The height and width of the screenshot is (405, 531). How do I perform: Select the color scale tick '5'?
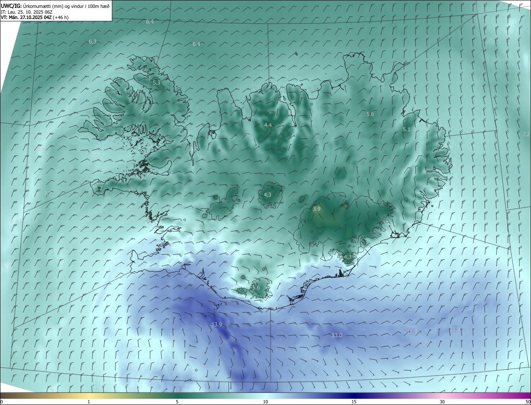(177, 402)
